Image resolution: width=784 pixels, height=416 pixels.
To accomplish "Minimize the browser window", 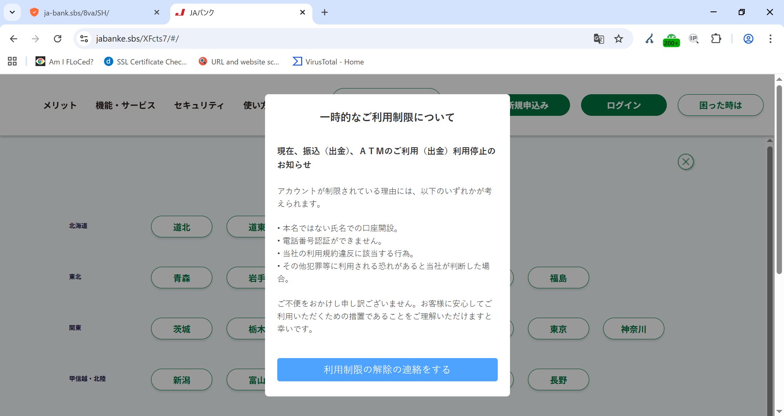I will click(713, 12).
